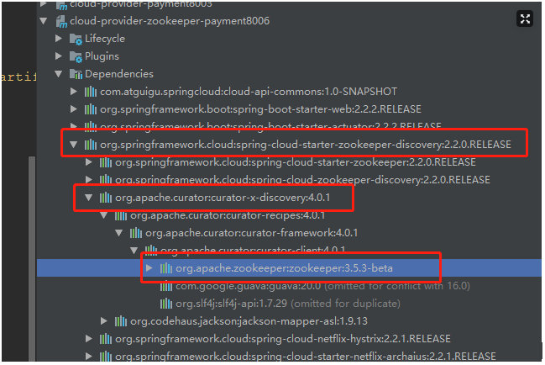Expand the spring-boot-starter-web dependency arrow
The image size is (545, 365).
74,109
